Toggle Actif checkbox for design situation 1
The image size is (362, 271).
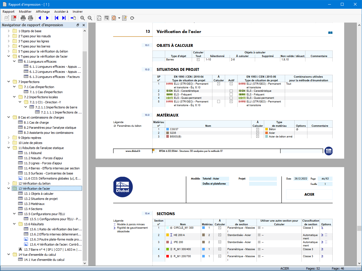[231, 84]
